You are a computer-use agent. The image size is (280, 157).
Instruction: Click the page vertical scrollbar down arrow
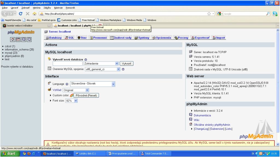(x=278, y=144)
